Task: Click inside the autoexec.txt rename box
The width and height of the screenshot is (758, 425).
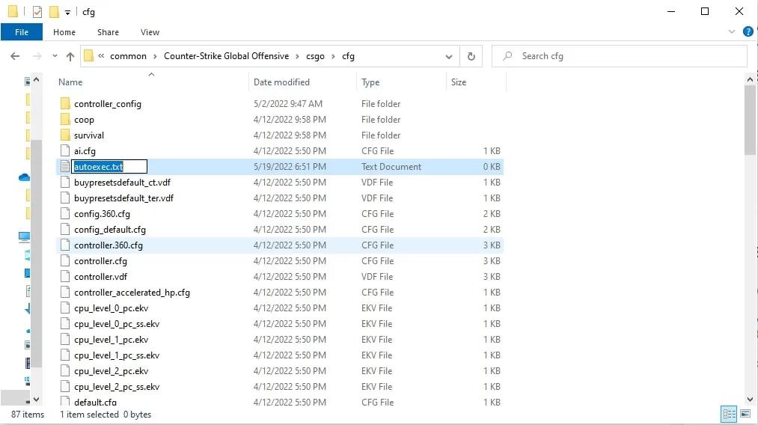Action: pyautogui.click(x=109, y=166)
